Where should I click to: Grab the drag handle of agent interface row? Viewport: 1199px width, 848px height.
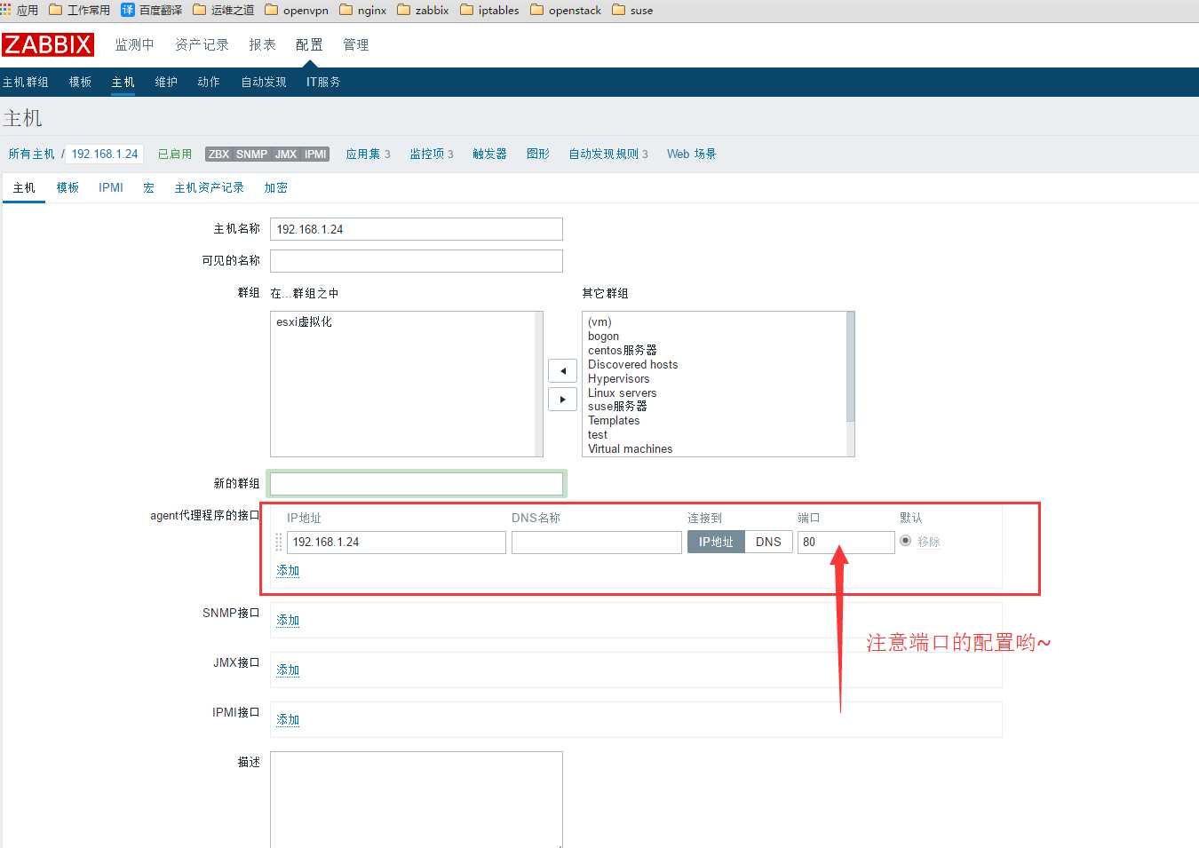point(278,542)
